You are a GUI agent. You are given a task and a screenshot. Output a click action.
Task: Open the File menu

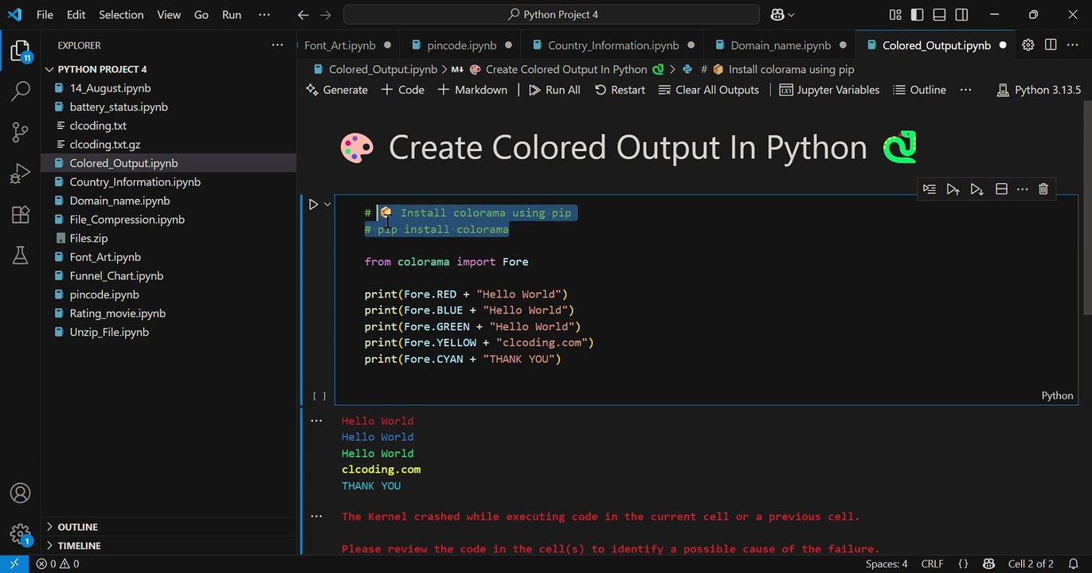pos(45,14)
